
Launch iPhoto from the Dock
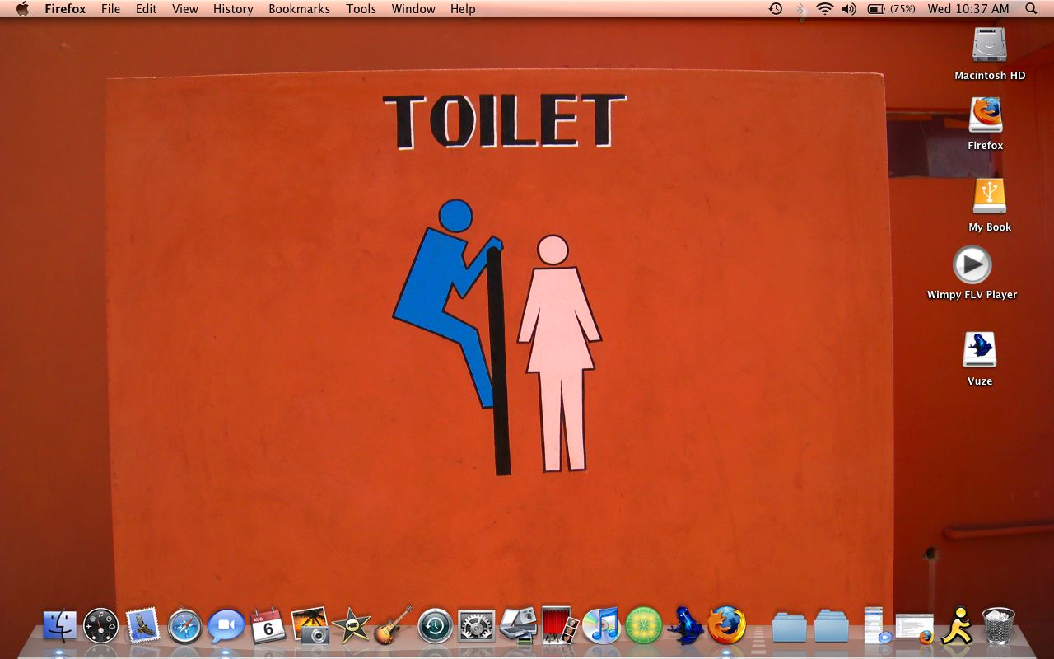(310, 626)
